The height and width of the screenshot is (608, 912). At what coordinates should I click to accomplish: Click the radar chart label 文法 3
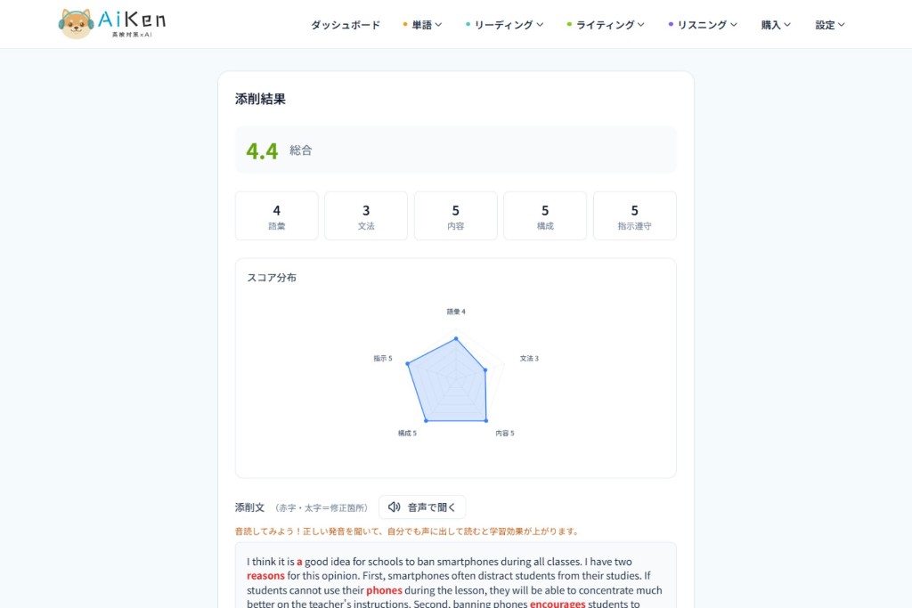point(529,358)
